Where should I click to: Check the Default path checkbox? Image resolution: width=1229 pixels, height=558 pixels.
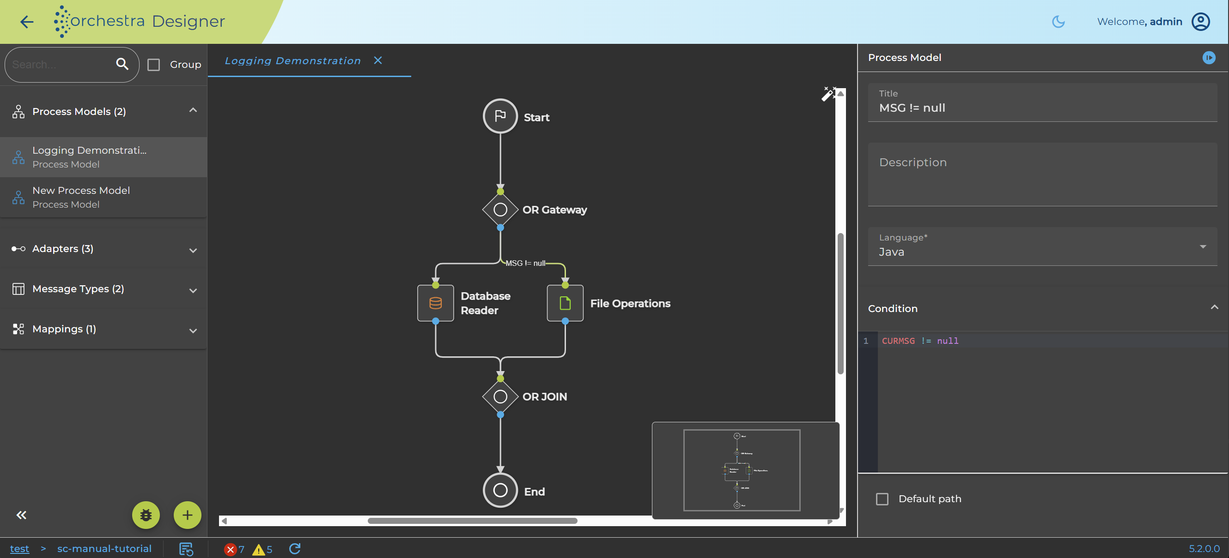coord(882,499)
